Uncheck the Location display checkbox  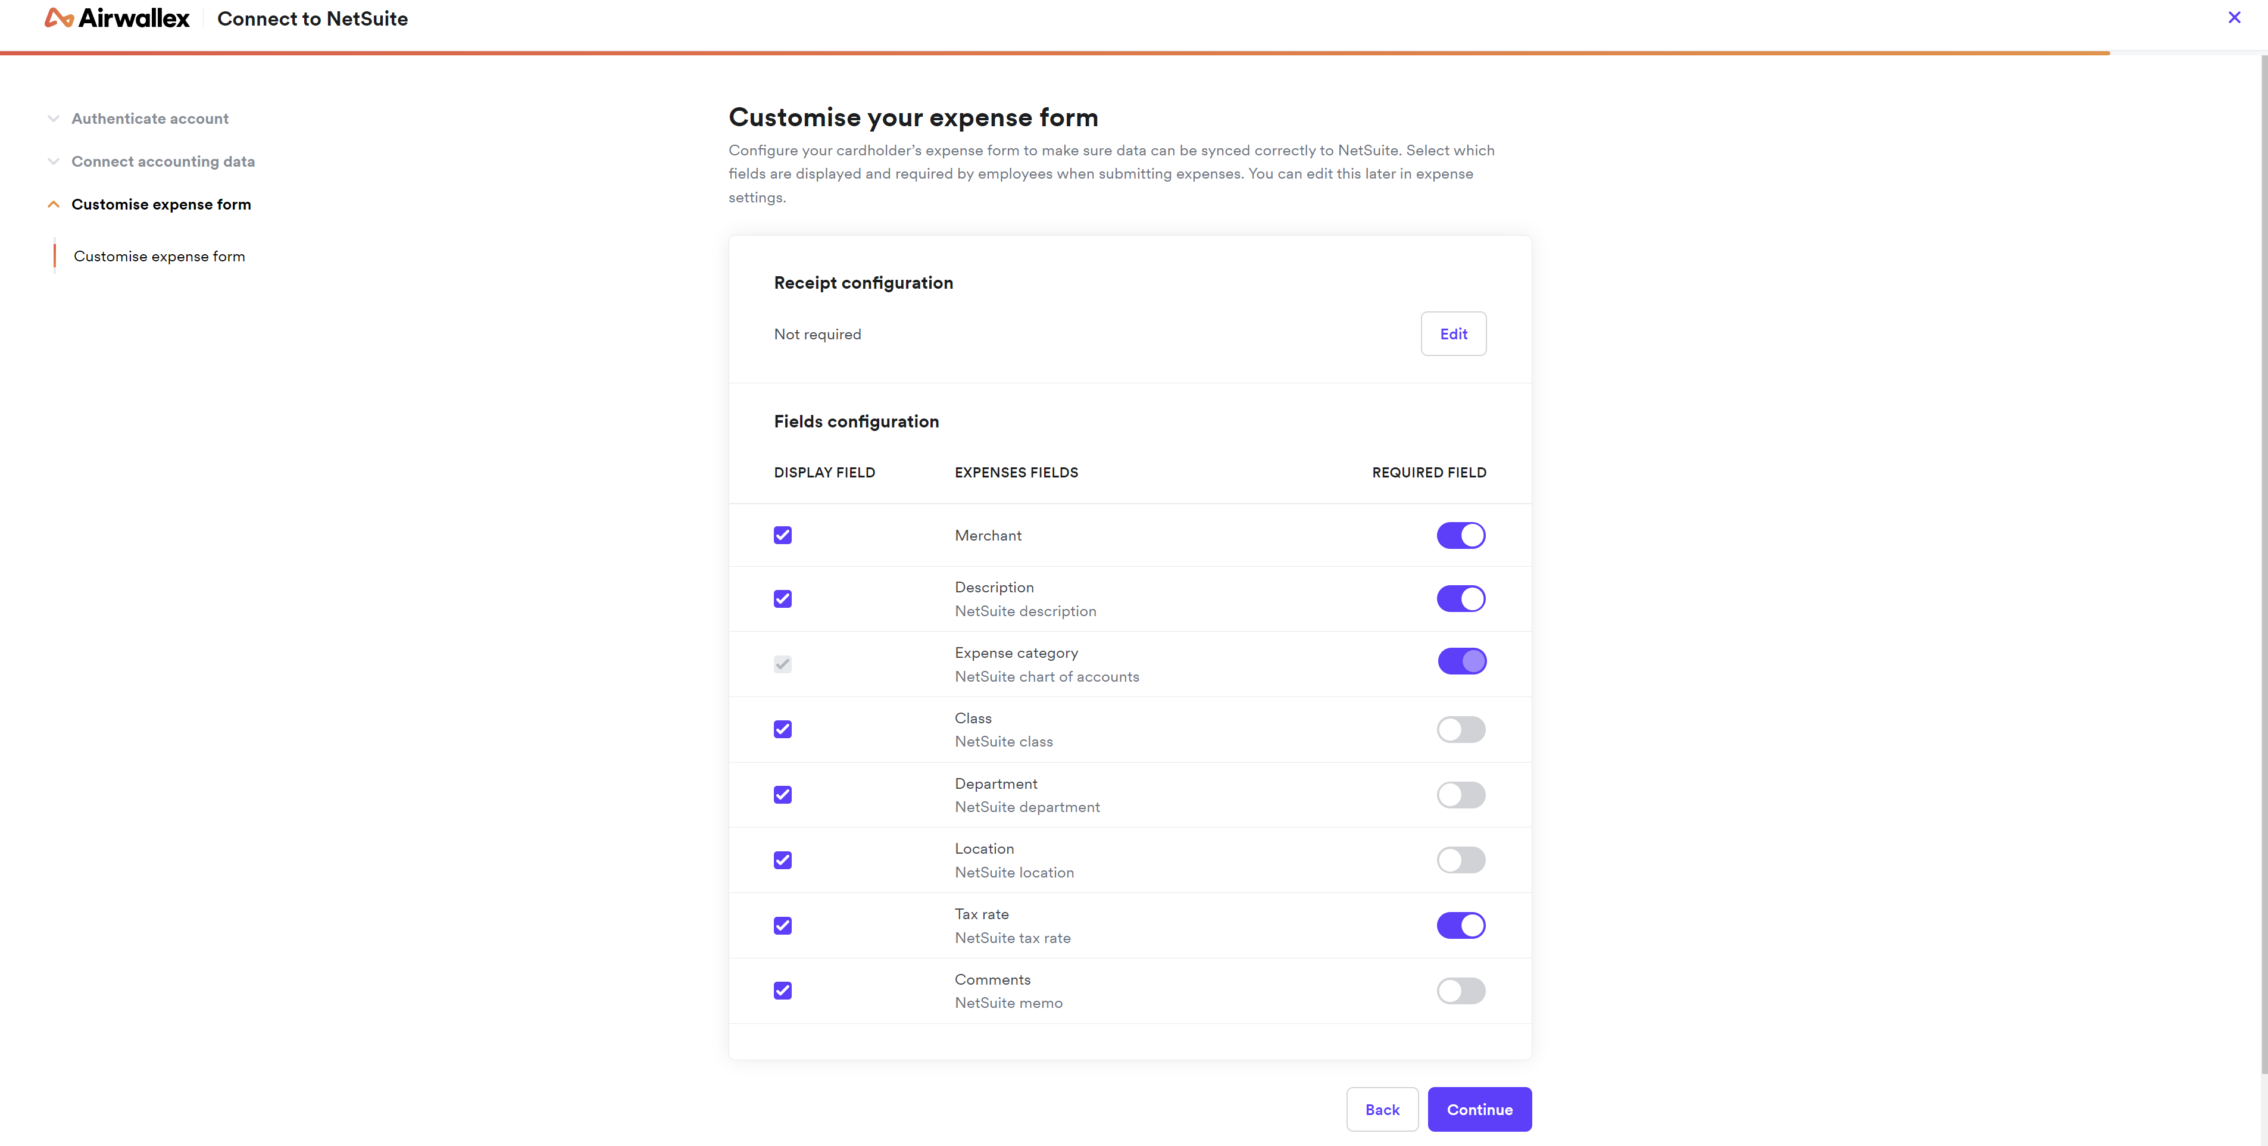click(x=783, y=860)
